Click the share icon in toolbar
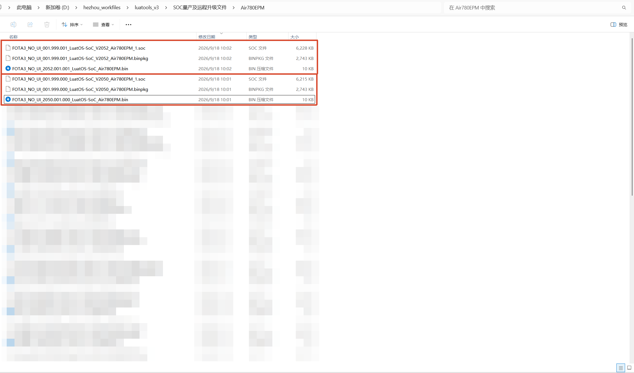634x373 pixels. pos(30,25)
